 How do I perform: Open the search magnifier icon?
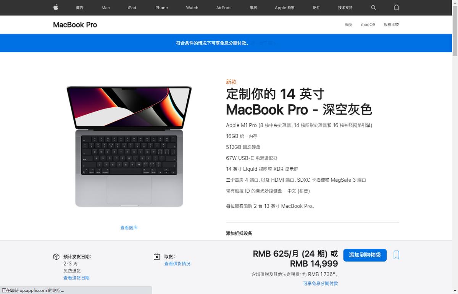coord(373,8)
